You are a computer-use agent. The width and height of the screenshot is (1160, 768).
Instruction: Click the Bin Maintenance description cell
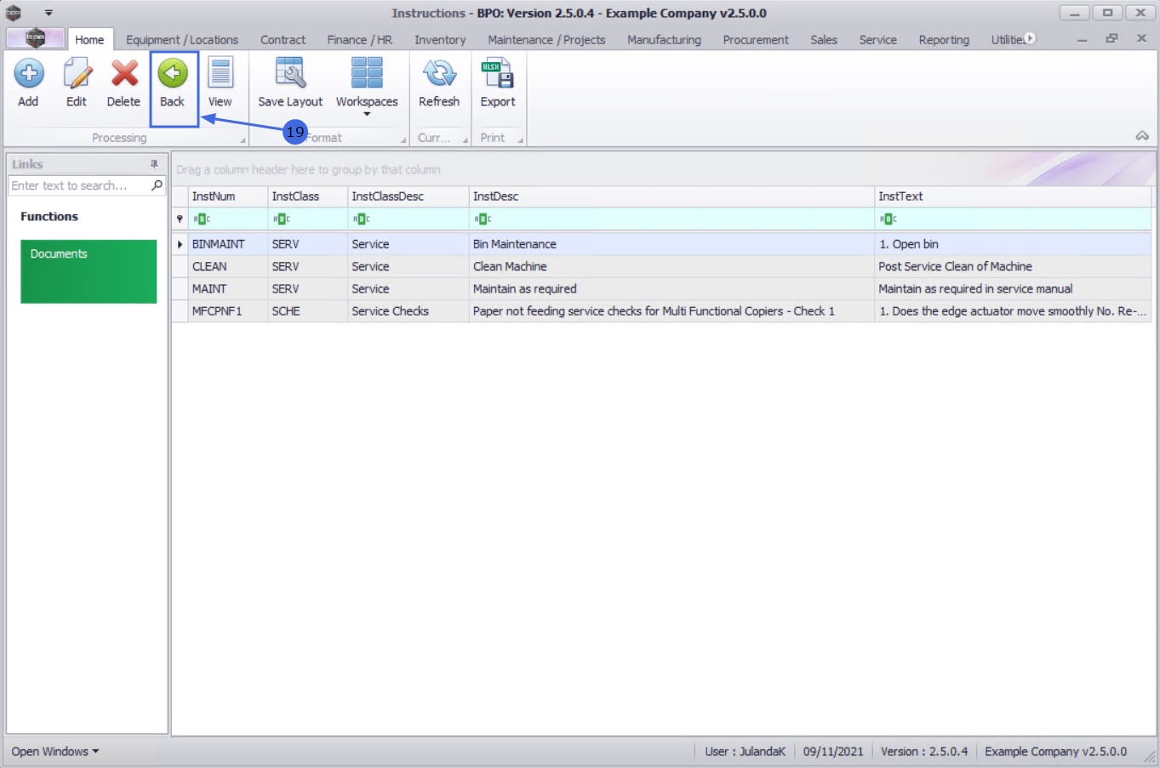[671, 244]
